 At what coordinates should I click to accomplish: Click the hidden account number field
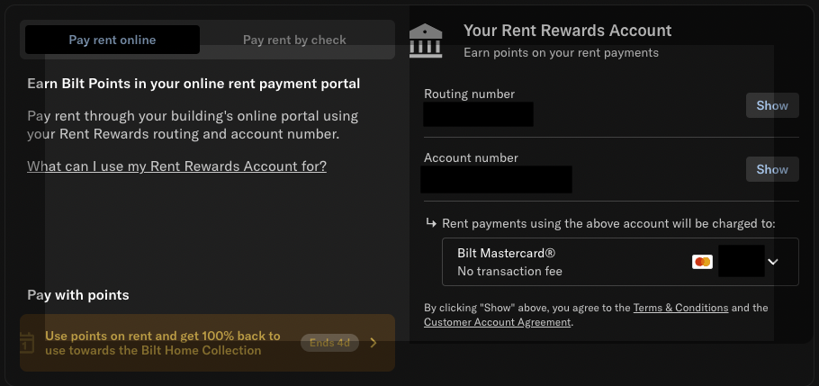coord(496,179)
